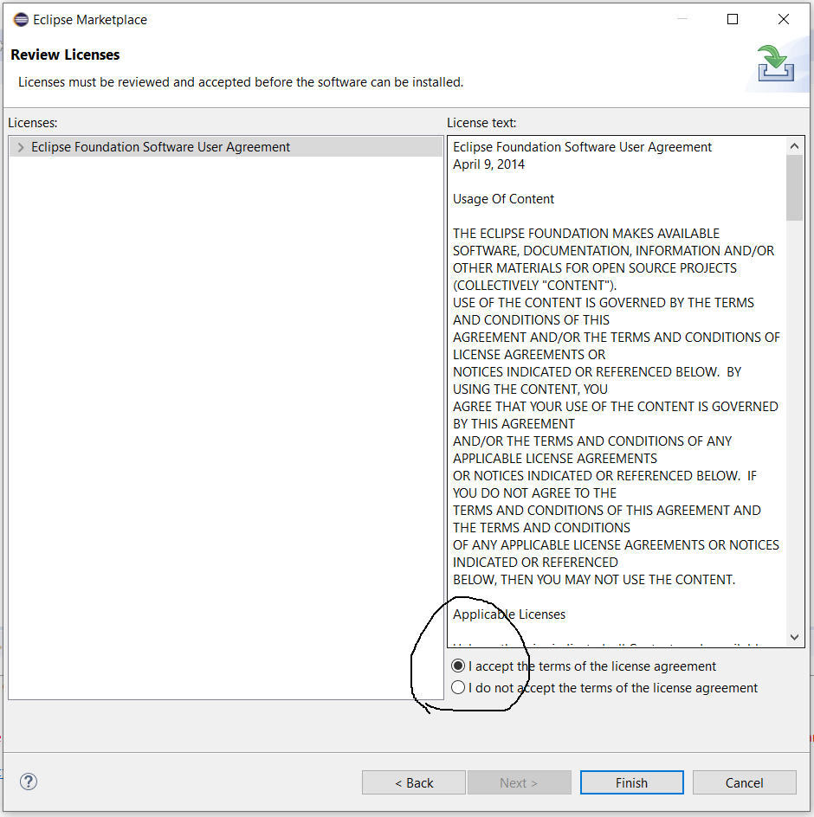Image resolution: width=814 pixels, height=817 pixels.
Task: Click the Finish button
Action: [x=631, y=782]
